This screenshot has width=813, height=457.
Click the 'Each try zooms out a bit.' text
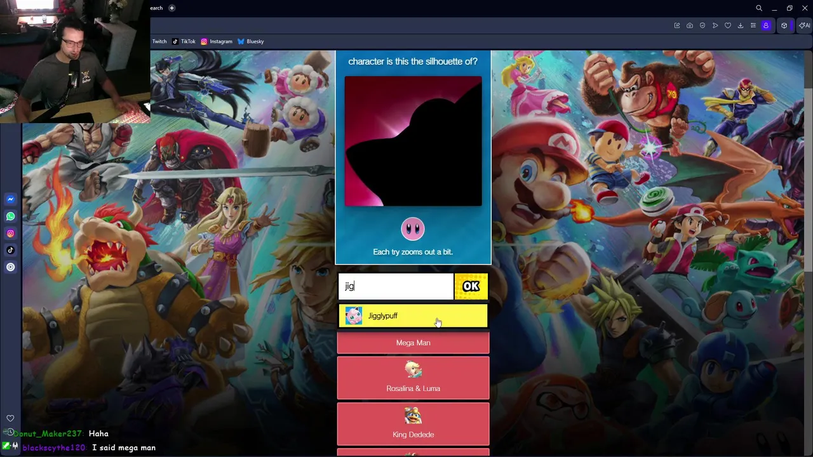pos(413,252)
